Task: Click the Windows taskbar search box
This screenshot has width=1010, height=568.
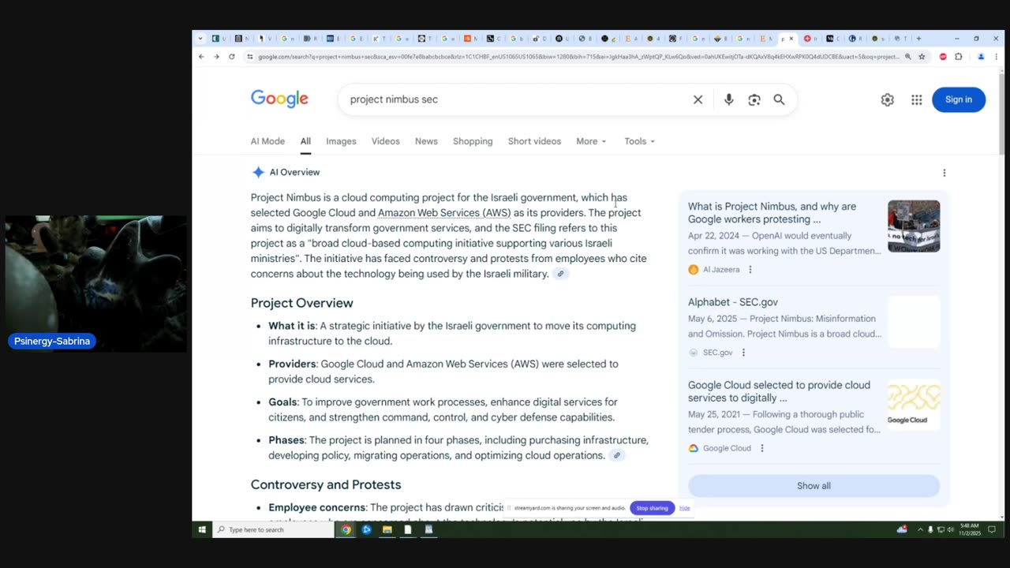Action: (274, 529)
